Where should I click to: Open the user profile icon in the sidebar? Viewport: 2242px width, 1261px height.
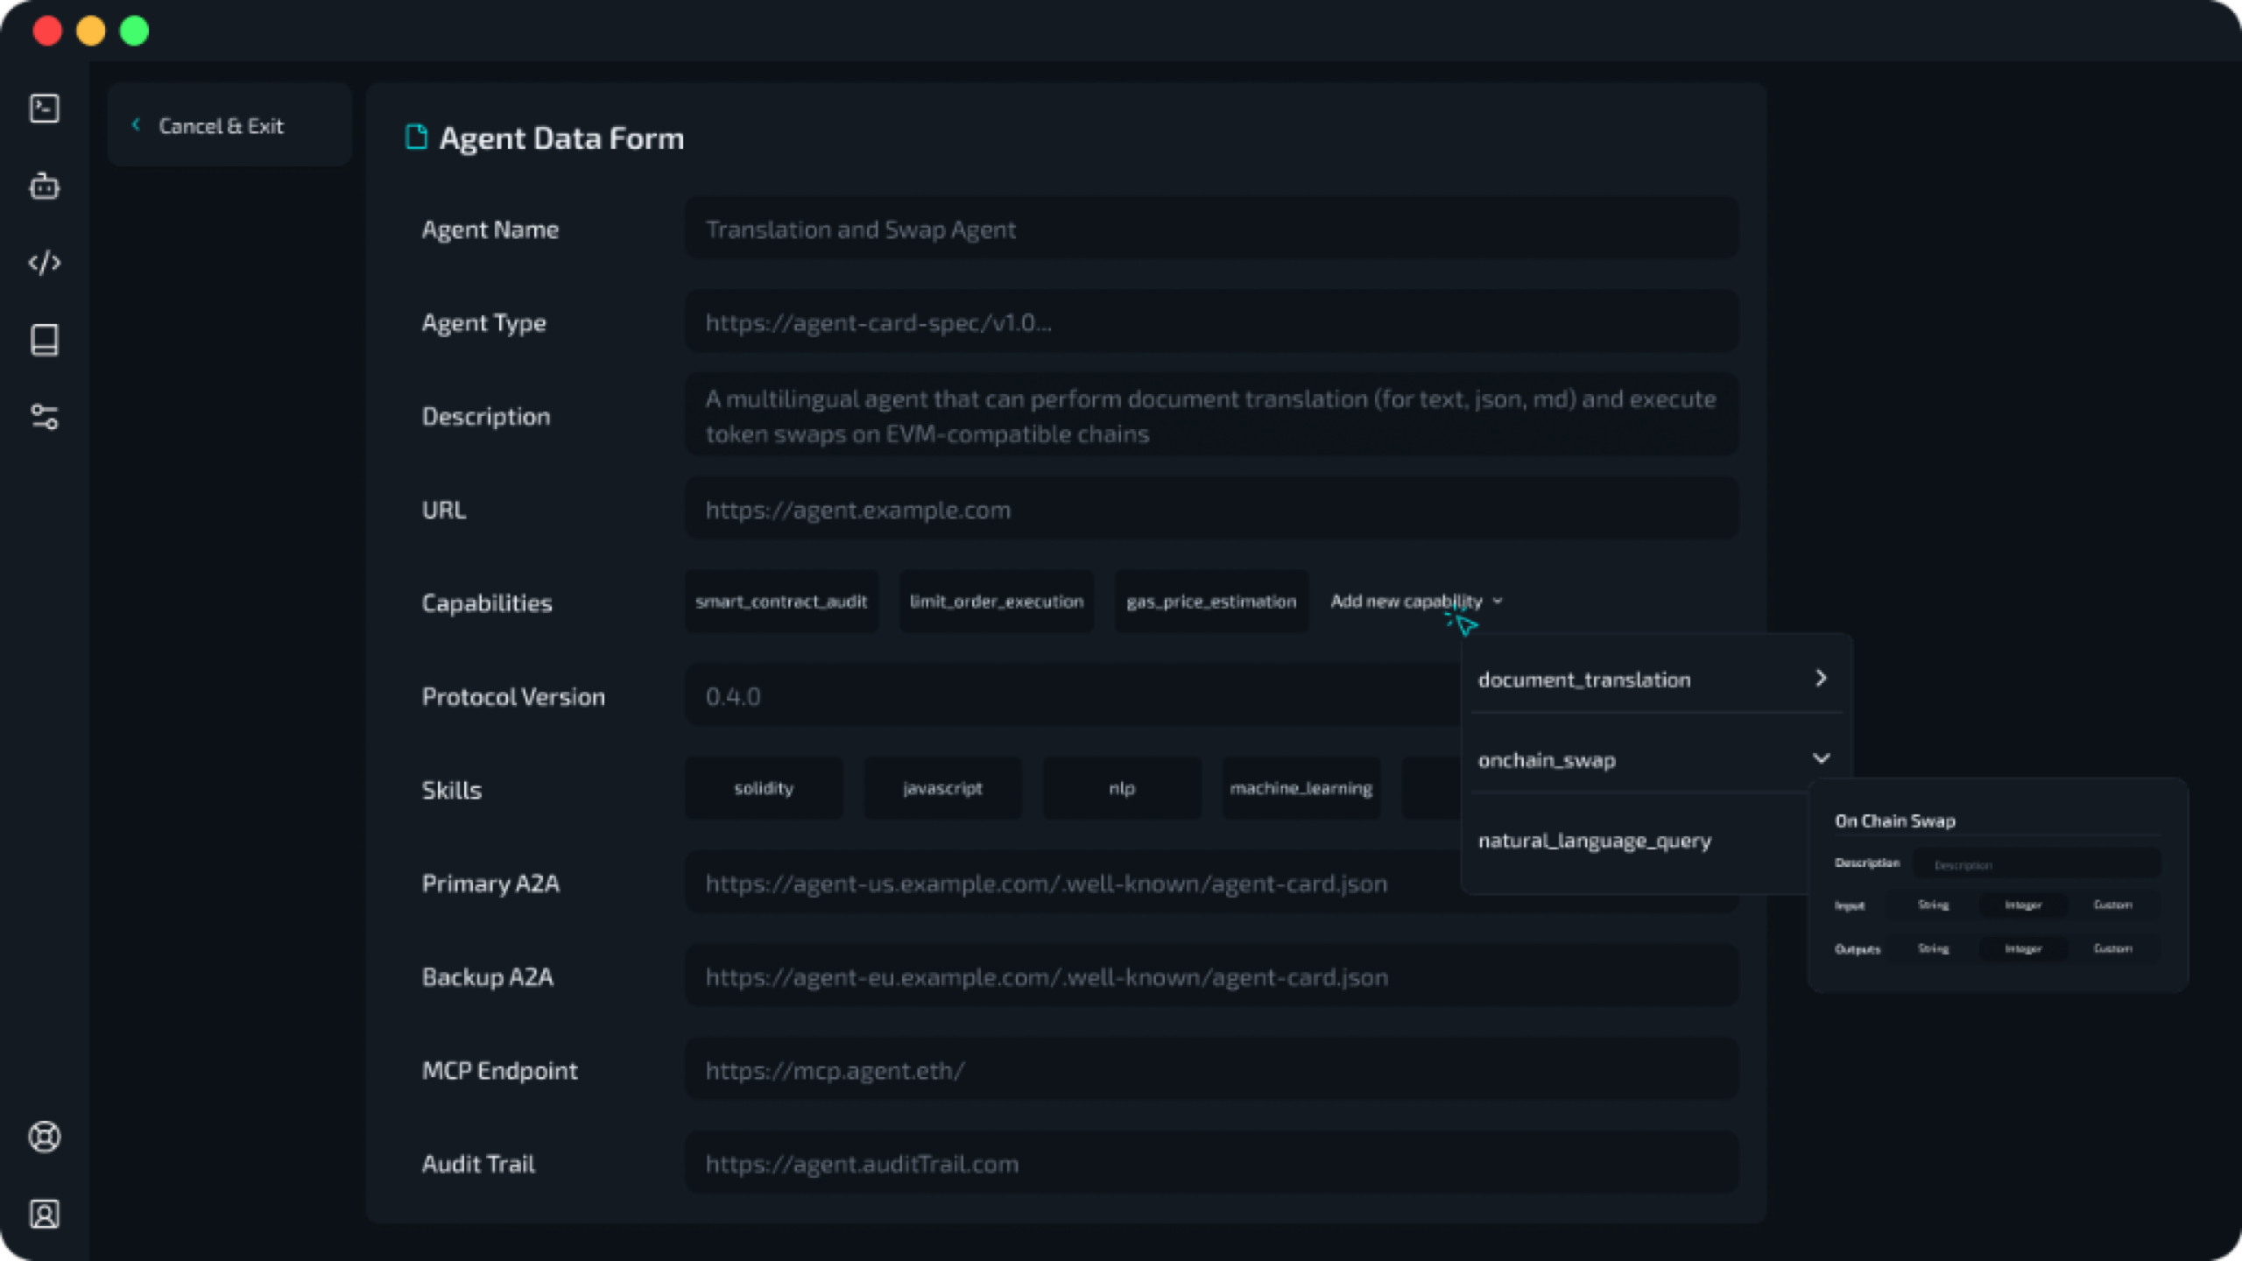click(45, 1214)
